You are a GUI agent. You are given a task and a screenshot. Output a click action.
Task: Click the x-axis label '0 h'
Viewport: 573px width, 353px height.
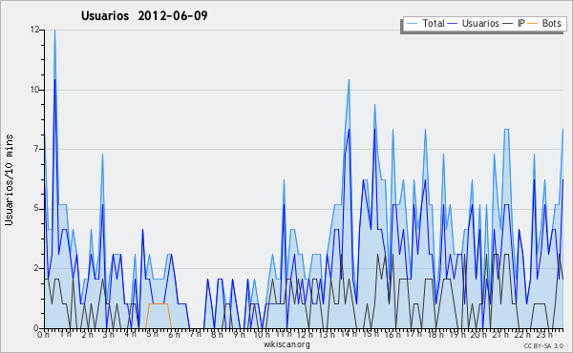coord(44,334)
